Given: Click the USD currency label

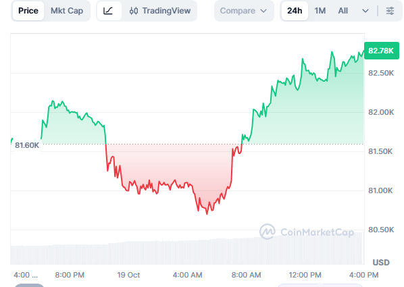Looking at the screenshot, I should 381,263.
